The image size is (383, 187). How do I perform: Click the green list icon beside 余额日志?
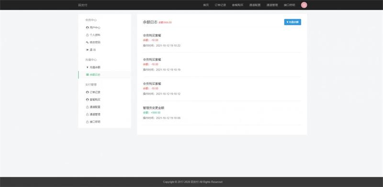[x=87, y=75]
